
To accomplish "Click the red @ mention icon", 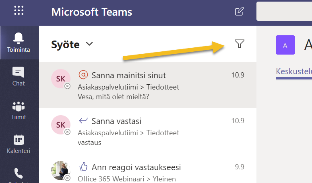I will [83, 75].
